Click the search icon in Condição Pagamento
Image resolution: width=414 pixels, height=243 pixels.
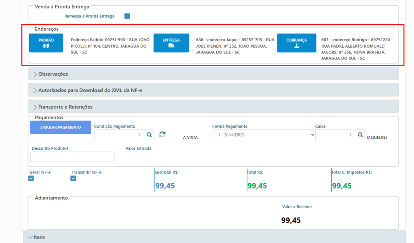point(149,135)
